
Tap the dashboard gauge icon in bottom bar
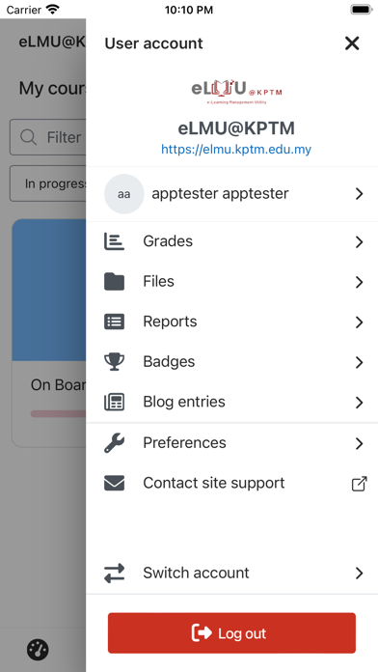pyautogui.click(x=38, y=649)
